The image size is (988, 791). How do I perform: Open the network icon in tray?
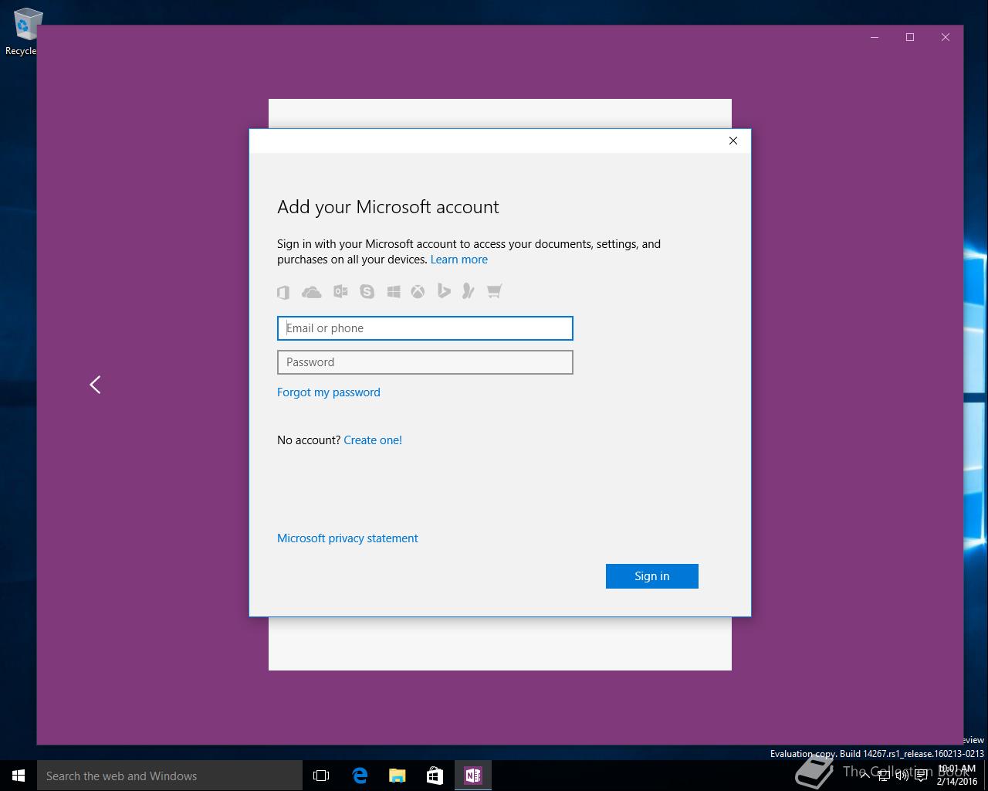[884, 776]
